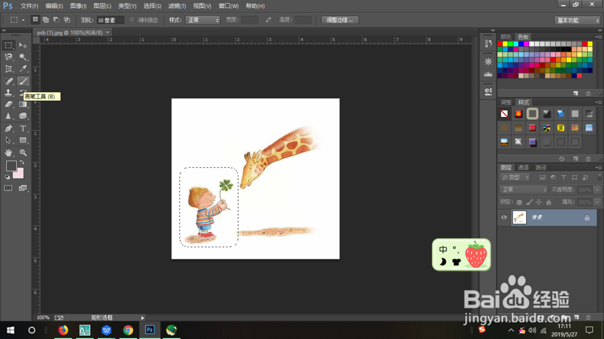The width and height of the screenshot is (604, 339).
Task: Switch to the 调整 tab
Action: click(506, 102)
